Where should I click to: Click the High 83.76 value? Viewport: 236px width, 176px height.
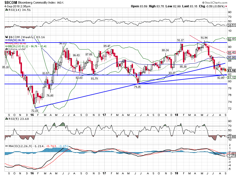click(x=156, y=6)
